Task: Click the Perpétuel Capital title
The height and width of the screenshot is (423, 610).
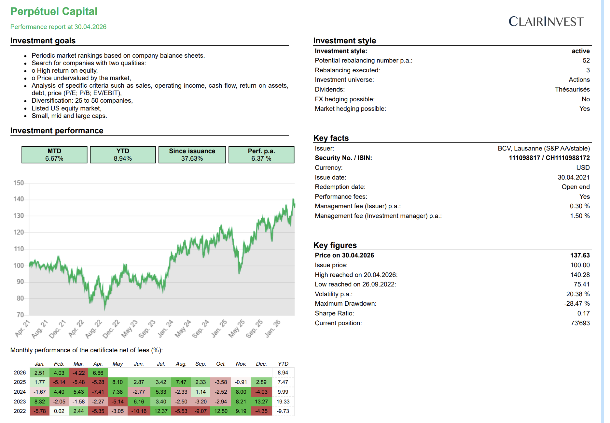Action: point(54,11)
